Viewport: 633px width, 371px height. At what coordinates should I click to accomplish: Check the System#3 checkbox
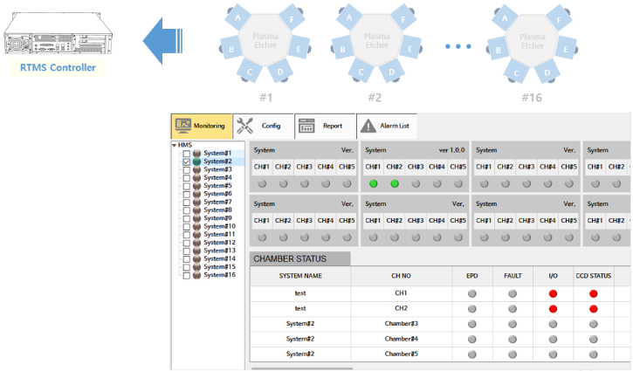click(187, 169)
